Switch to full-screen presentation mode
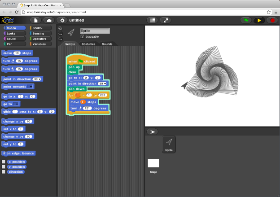Viewport: 280px width, 197px height. [x=166, y=21]
